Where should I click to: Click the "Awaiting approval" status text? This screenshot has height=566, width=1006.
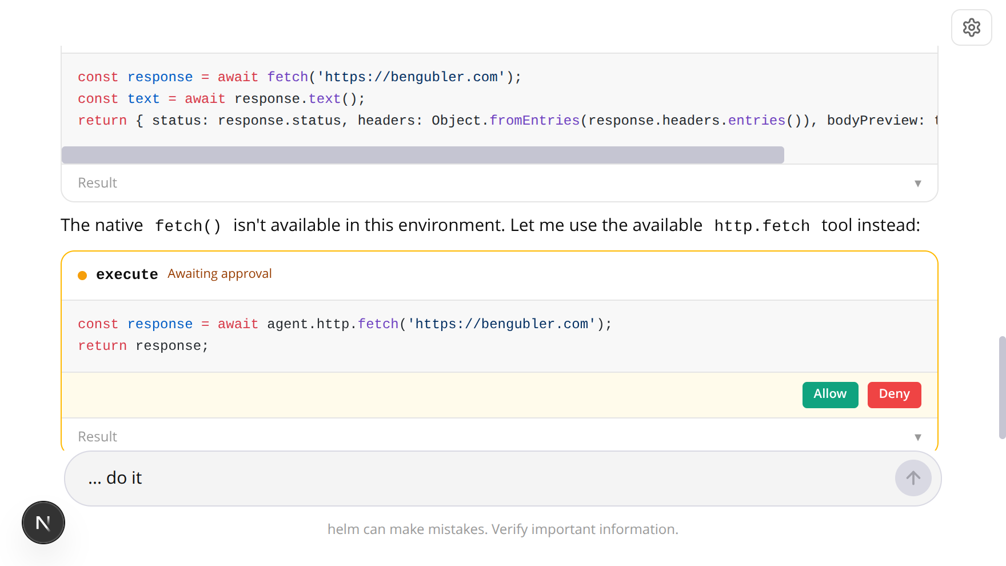point(219,274)
